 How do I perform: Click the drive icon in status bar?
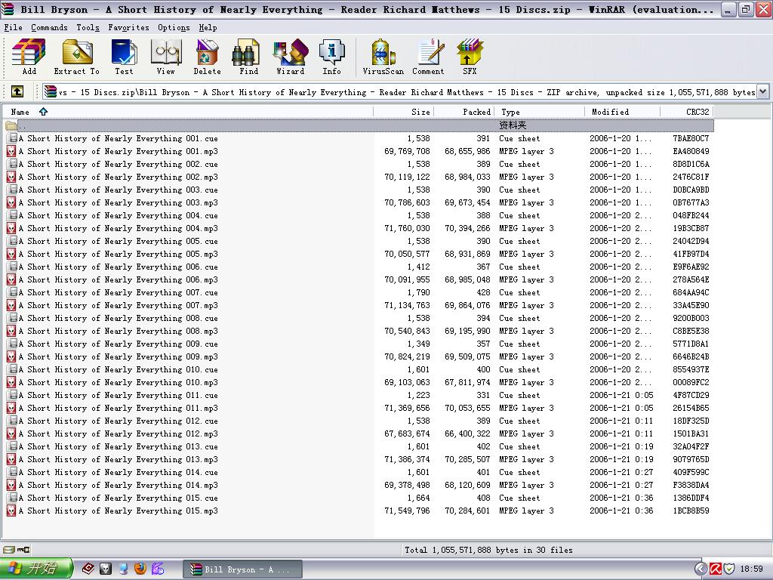(x=9, y=550)
